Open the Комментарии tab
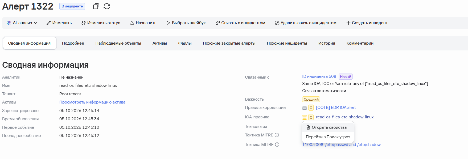 click(360, 43)
